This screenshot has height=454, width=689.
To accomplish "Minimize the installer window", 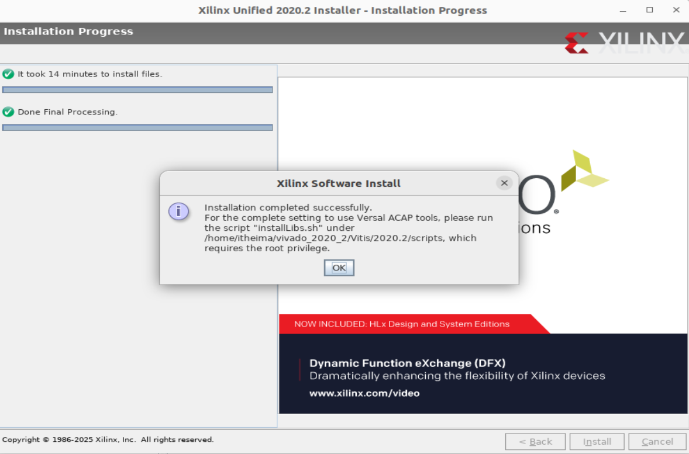I will pyautogui.click(x=623, y=10).
